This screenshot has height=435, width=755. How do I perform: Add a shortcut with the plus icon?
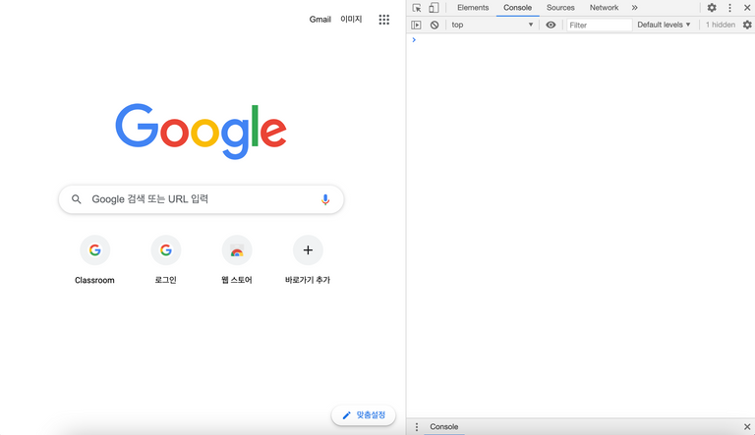[308, 250]
